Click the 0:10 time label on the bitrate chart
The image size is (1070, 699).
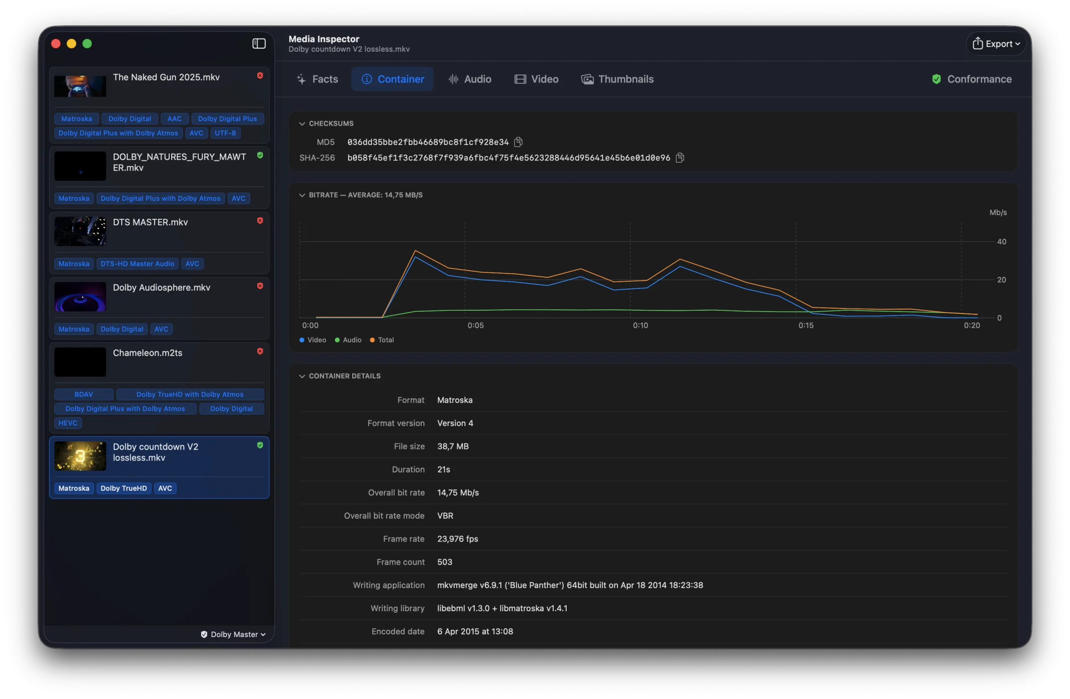coord(641,325)
